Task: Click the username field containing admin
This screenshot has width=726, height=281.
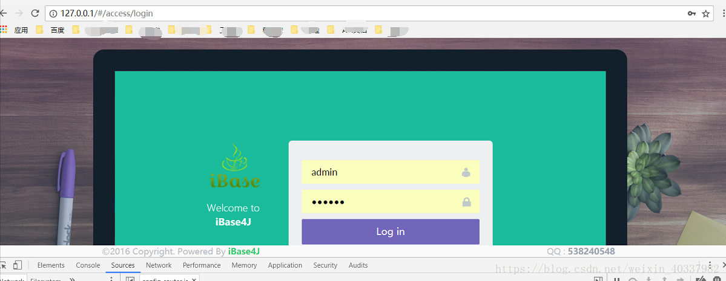Action: coord(391,172)
